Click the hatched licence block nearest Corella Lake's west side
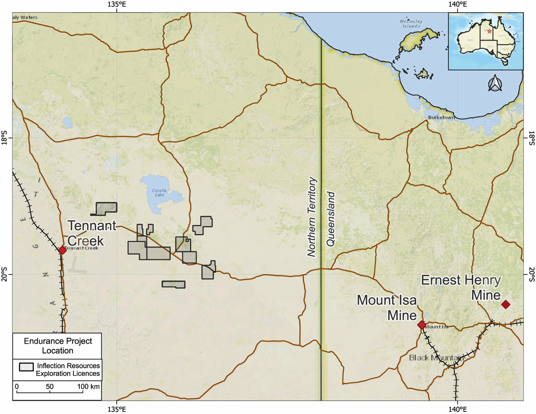 pyautogui.click(x=106, y=208)
